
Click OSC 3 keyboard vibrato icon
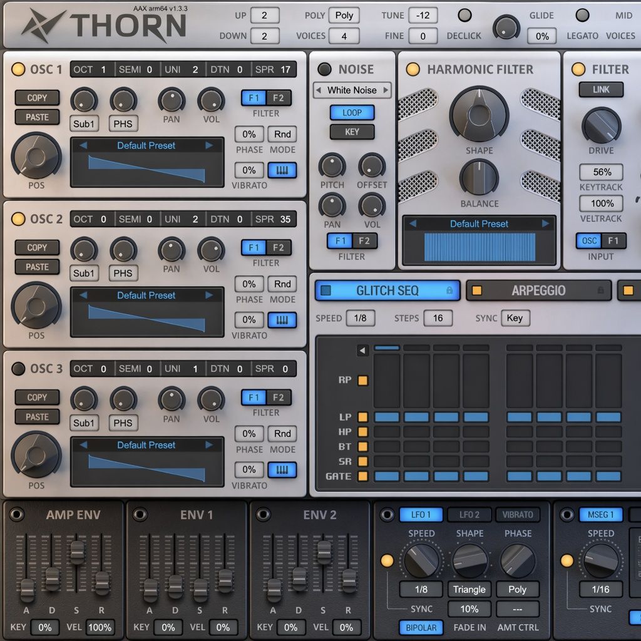pyautogui.click(x=282, y=469)
